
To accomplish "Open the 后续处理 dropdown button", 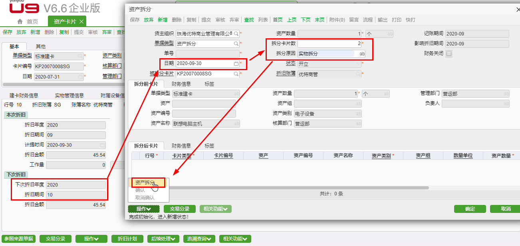I will point(163,239).
